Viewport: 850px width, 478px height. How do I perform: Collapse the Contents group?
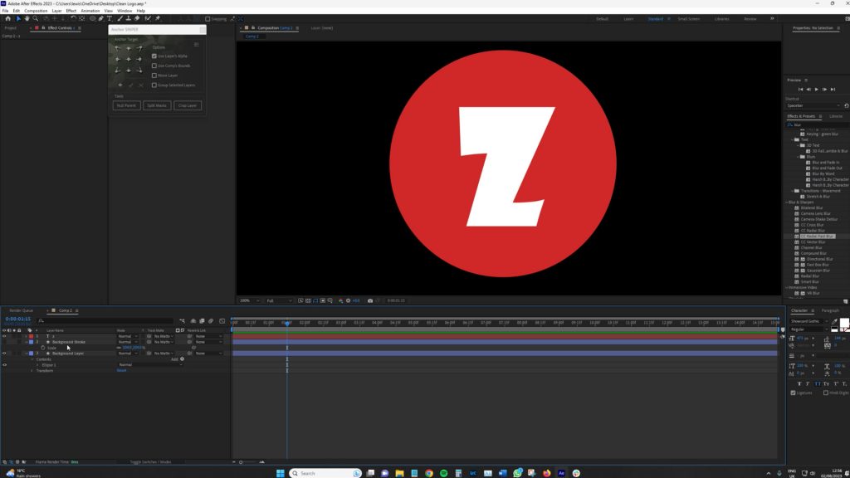tap(32, 359)
